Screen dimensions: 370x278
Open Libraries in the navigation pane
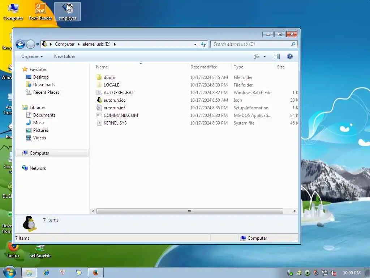37,107
